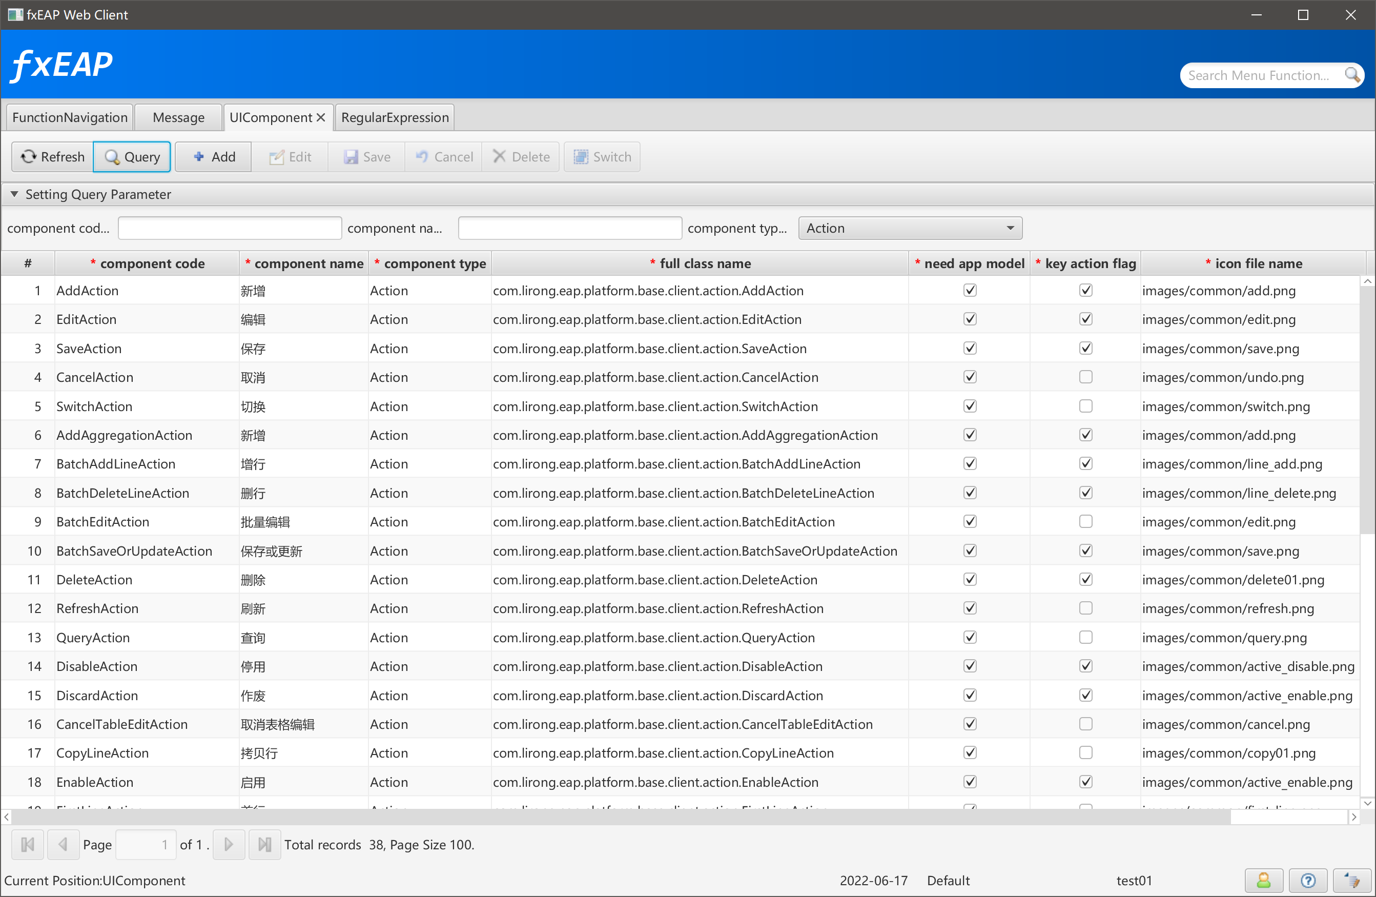Click the icon file name column header
The image size is (1376, 897).
[x=1253, y=263]
